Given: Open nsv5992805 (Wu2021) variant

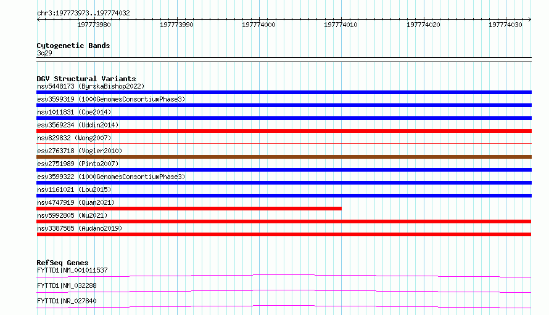Looking at the screenshot, I should coord(72,215).
